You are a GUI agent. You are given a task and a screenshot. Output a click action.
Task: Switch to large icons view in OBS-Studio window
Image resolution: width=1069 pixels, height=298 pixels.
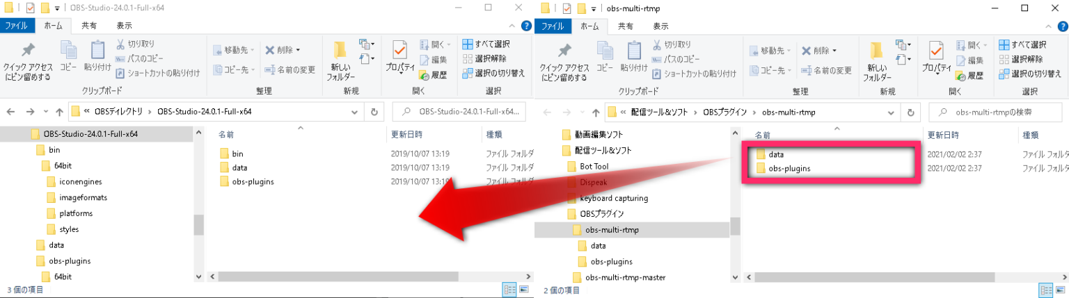point(523,290)
